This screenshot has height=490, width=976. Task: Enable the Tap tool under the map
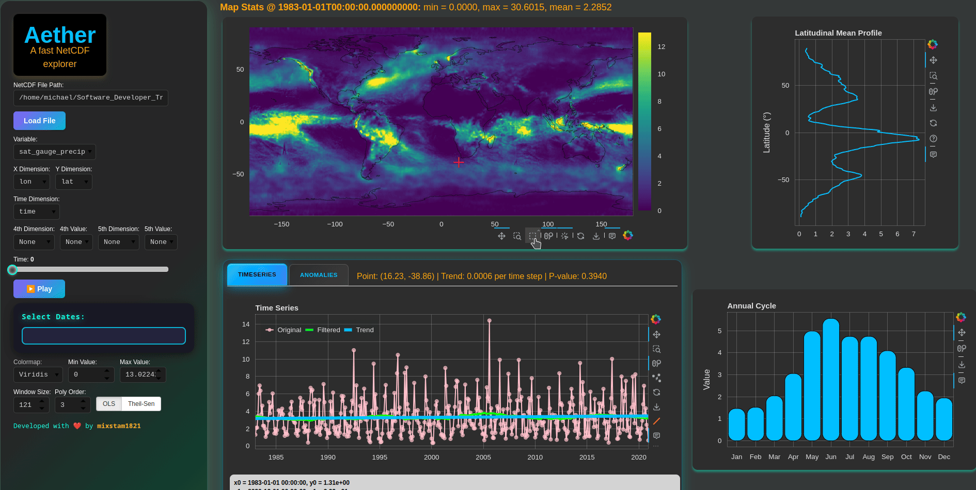point(564,236)
